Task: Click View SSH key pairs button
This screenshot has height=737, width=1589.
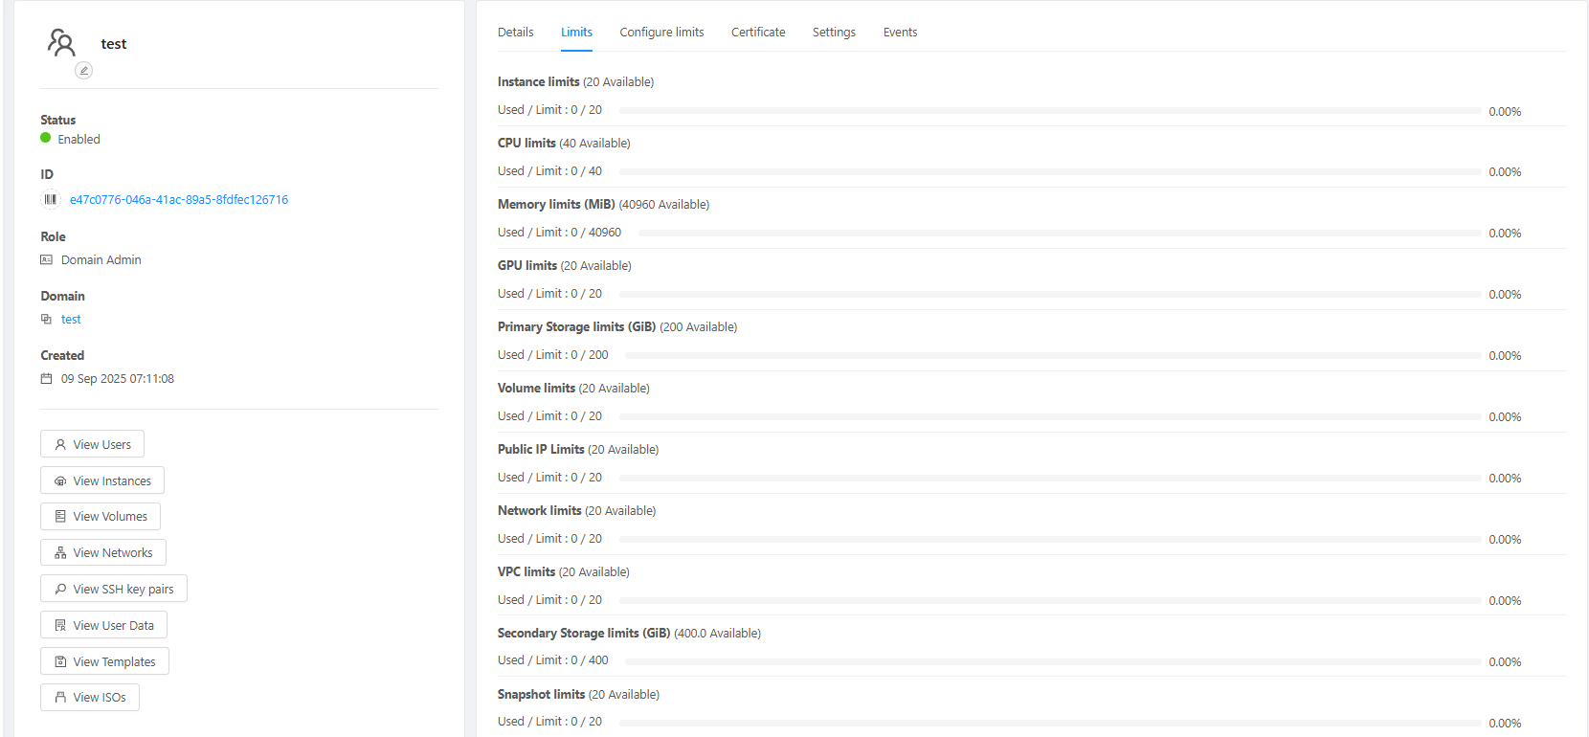Action: [114, 589]
